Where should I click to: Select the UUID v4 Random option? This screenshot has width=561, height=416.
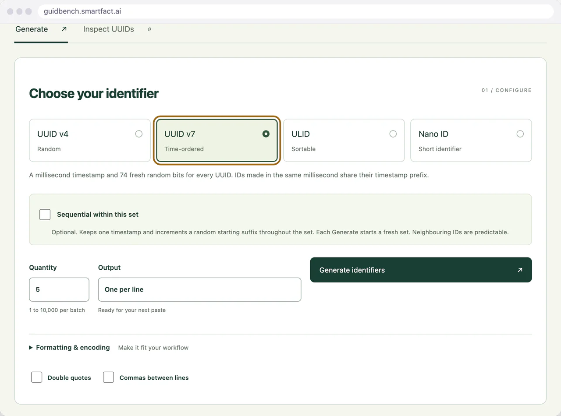click(x=90, y=141)
